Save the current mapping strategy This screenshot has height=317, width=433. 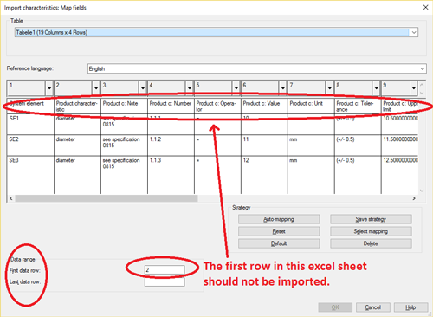[x=371, y=219]
